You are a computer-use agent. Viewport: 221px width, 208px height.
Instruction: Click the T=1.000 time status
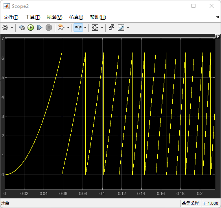pyautogui.click(x=210, y=203)
